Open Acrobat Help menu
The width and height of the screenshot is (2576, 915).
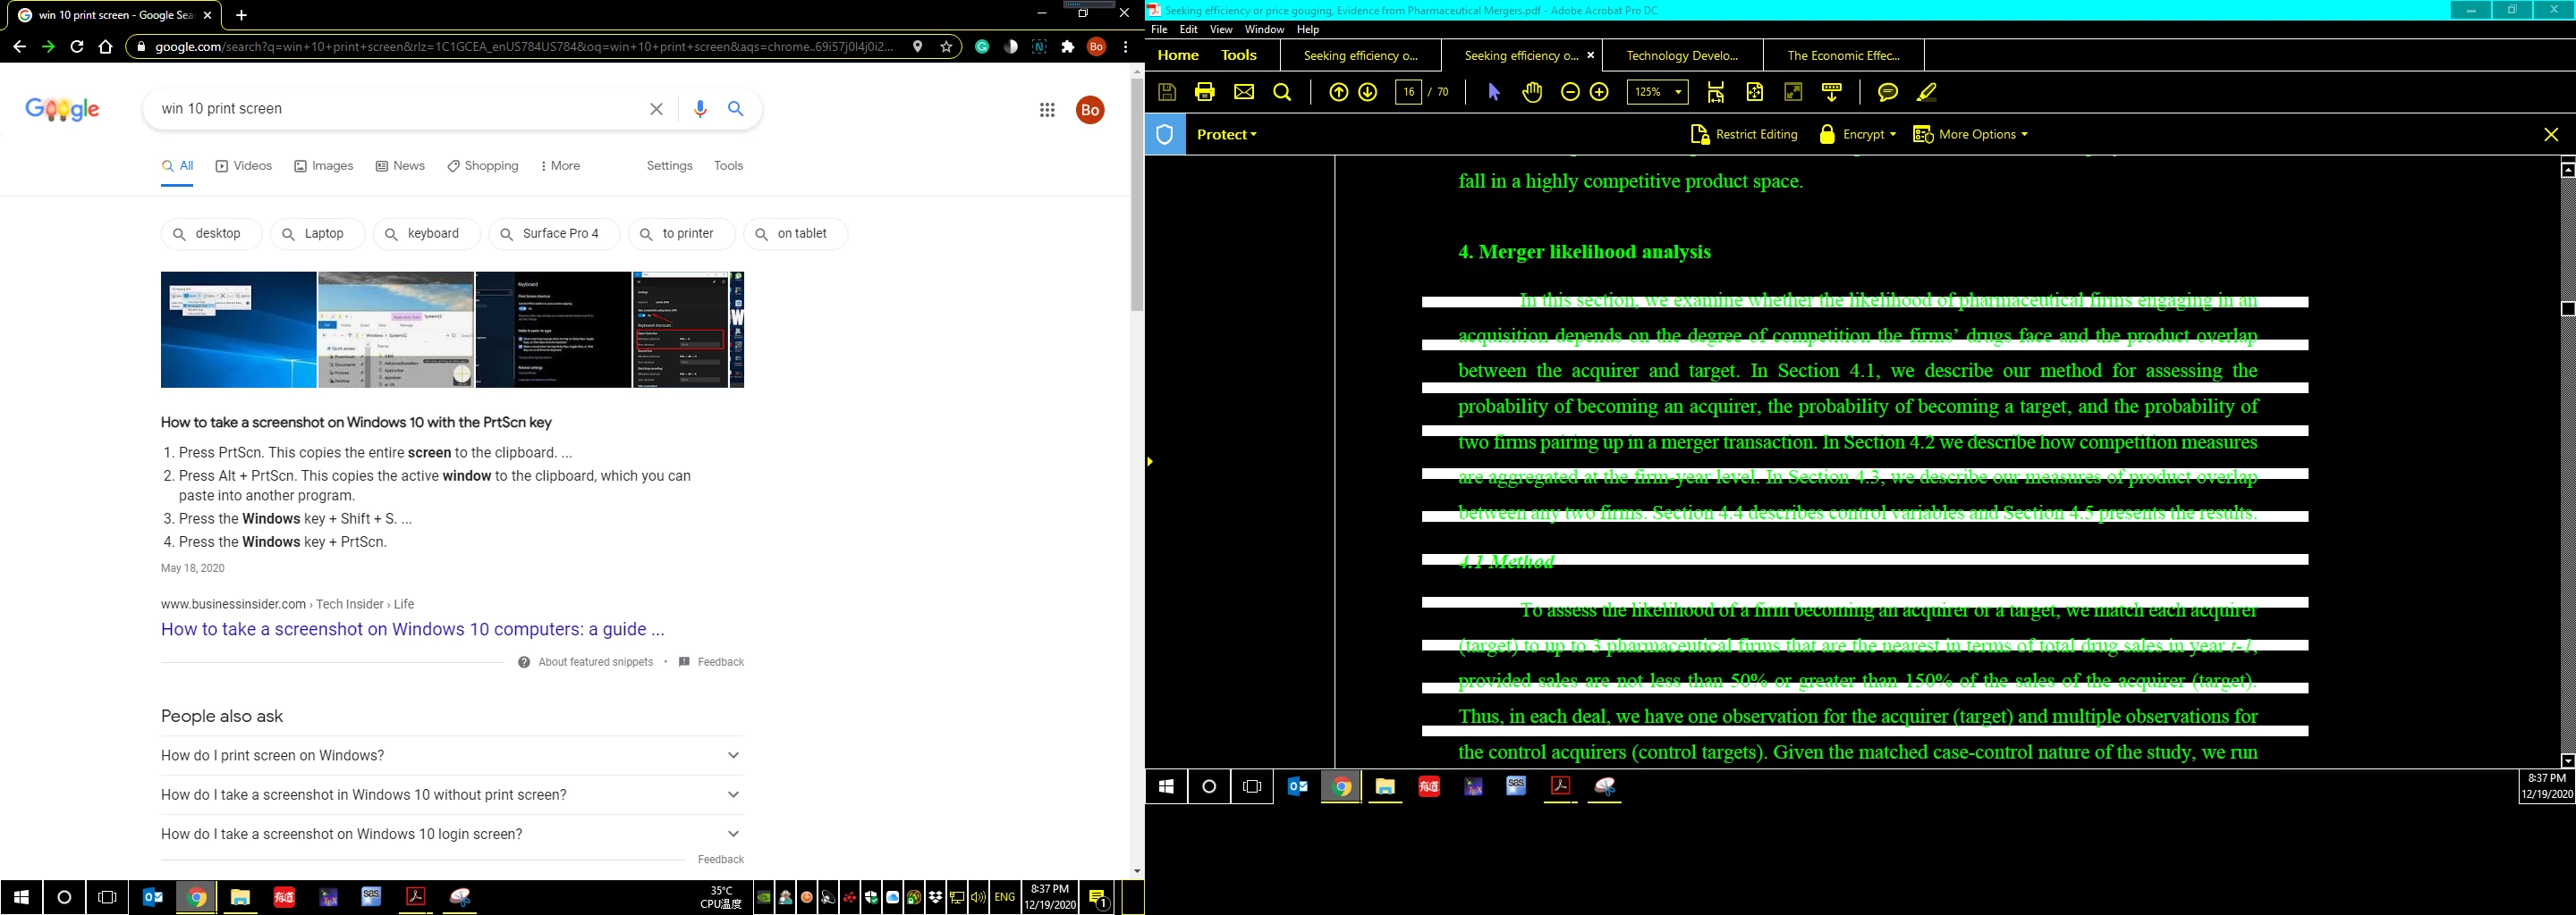coord(1307,29)
